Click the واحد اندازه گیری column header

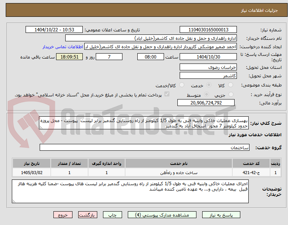pyautogui.click(x=106, y=163)
